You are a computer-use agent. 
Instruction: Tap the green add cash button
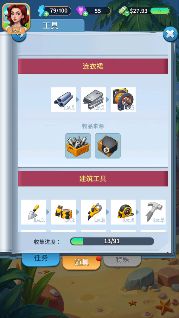pyautogui.click(x=160, y=11)
